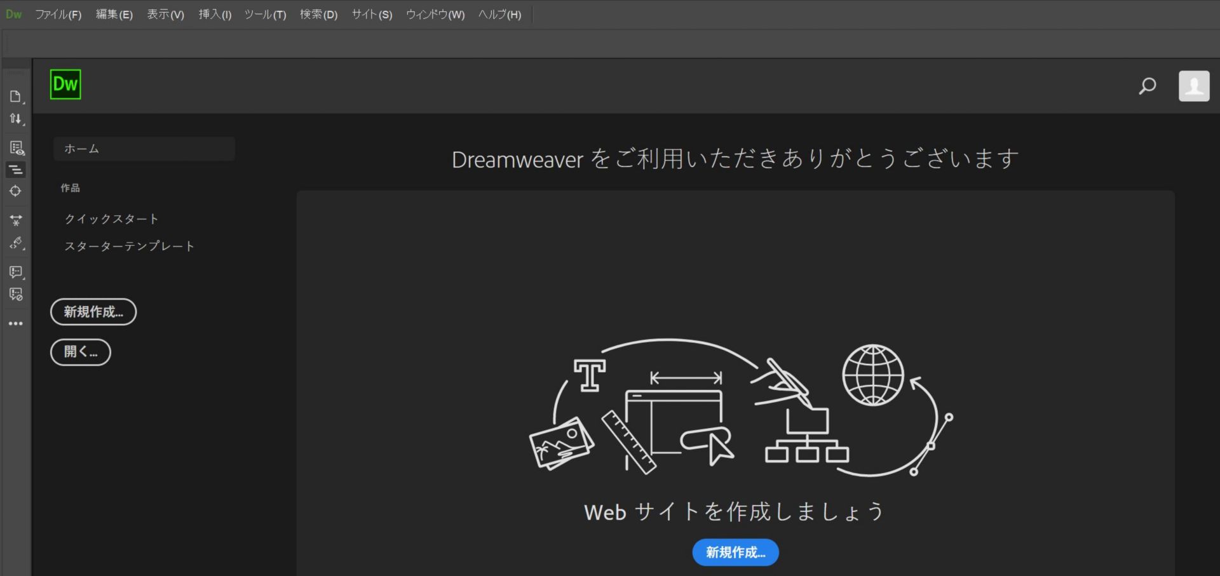
Task: Open the スターターテンプレート link
Action: point(130,246)
